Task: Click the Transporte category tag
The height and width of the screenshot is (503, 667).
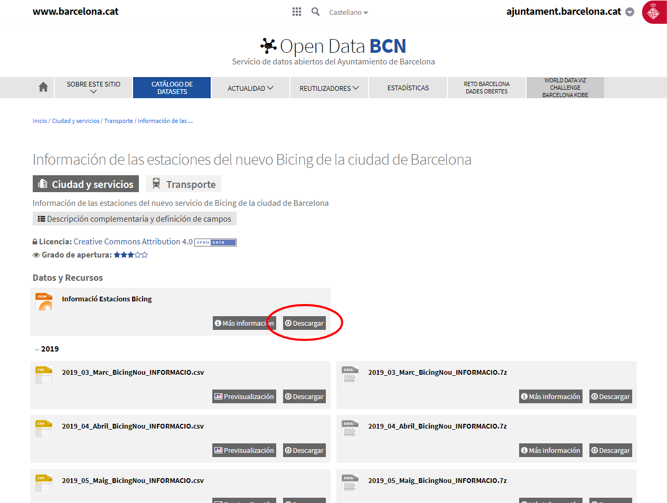Action: coord(183,184)
